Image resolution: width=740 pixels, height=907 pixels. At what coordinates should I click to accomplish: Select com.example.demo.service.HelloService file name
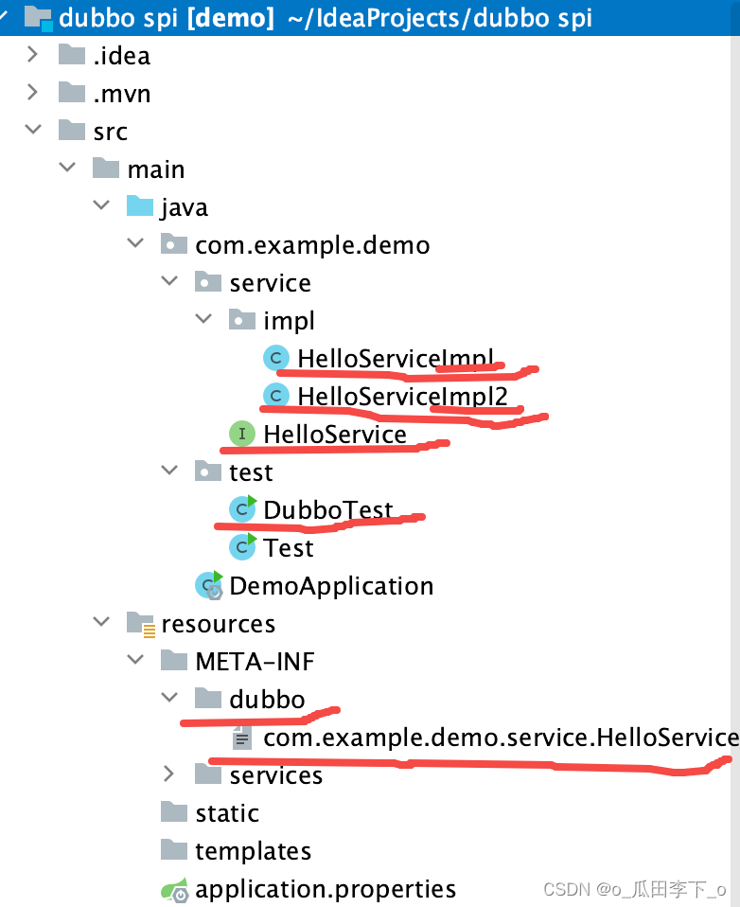502,738
